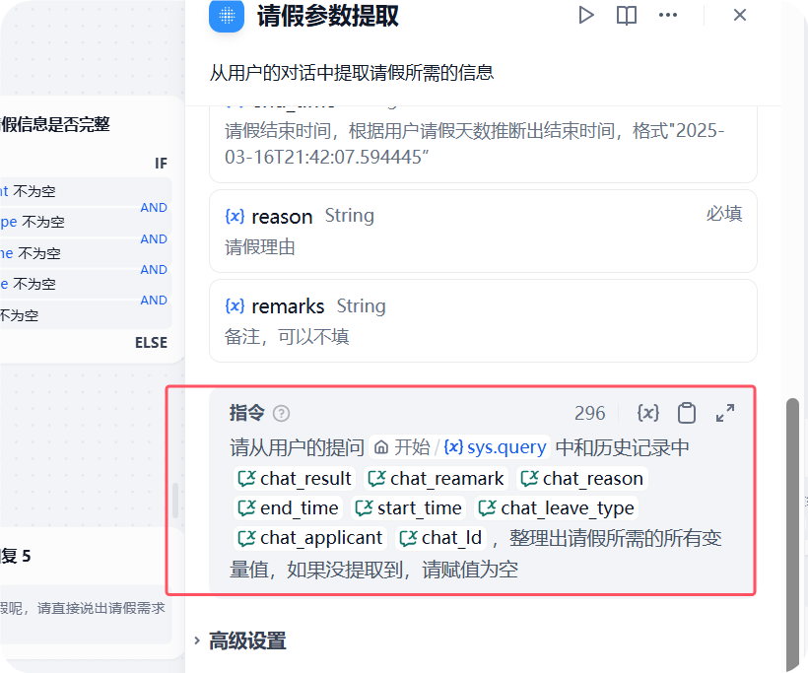Image resolution: width=808 pixels, height=673 pixels.
Task: Select the remarks parameter card
Action: click(483, 320)
